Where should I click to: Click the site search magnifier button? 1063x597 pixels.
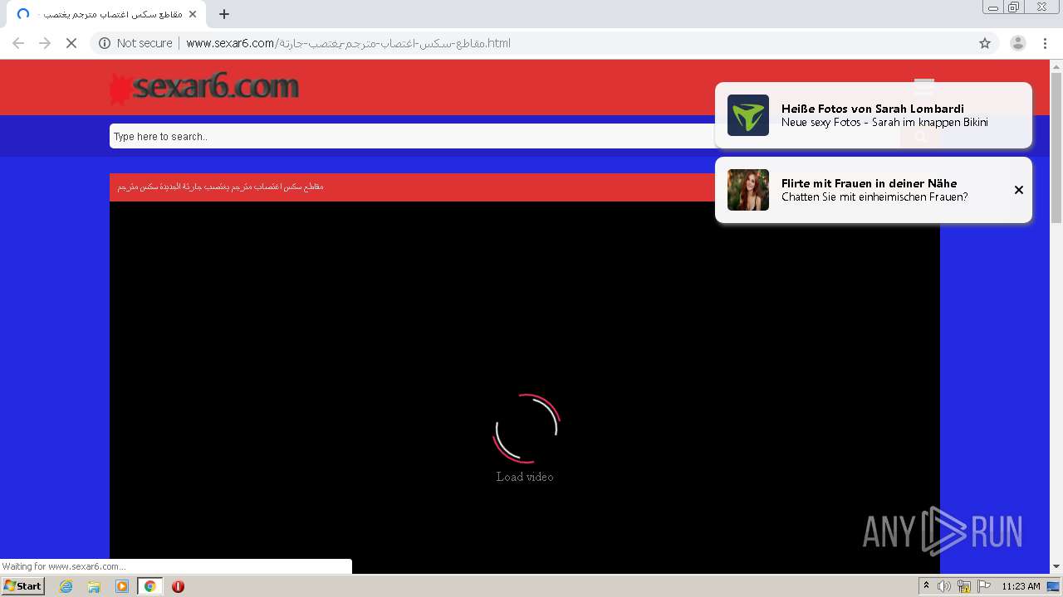pyautogui.click(x=920, y=137)
